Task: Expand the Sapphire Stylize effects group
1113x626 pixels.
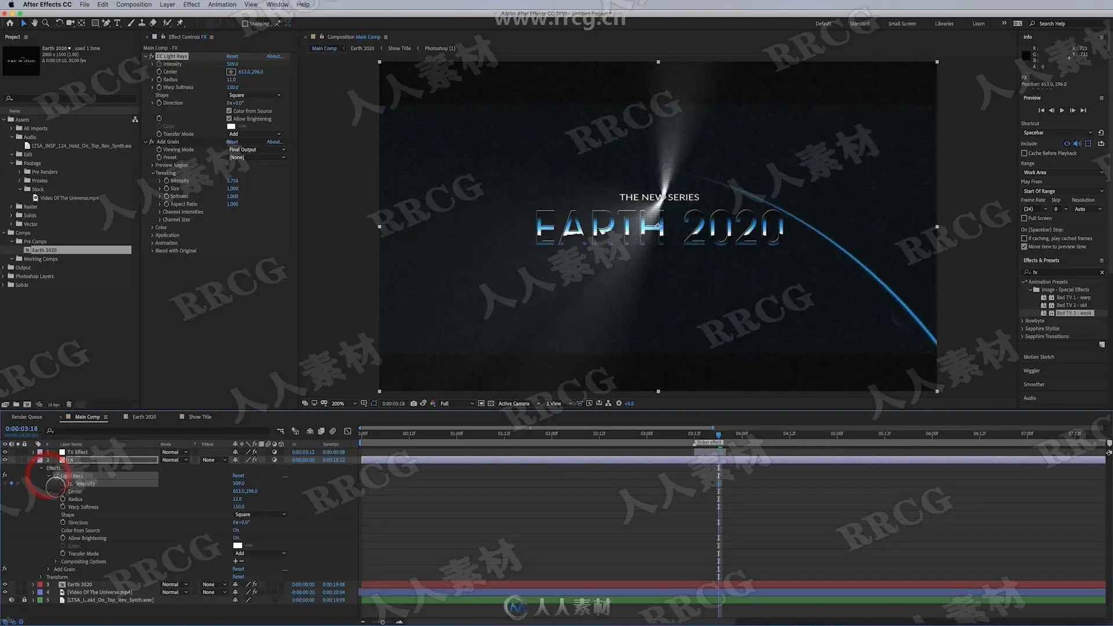Action: coord(1023,329)
